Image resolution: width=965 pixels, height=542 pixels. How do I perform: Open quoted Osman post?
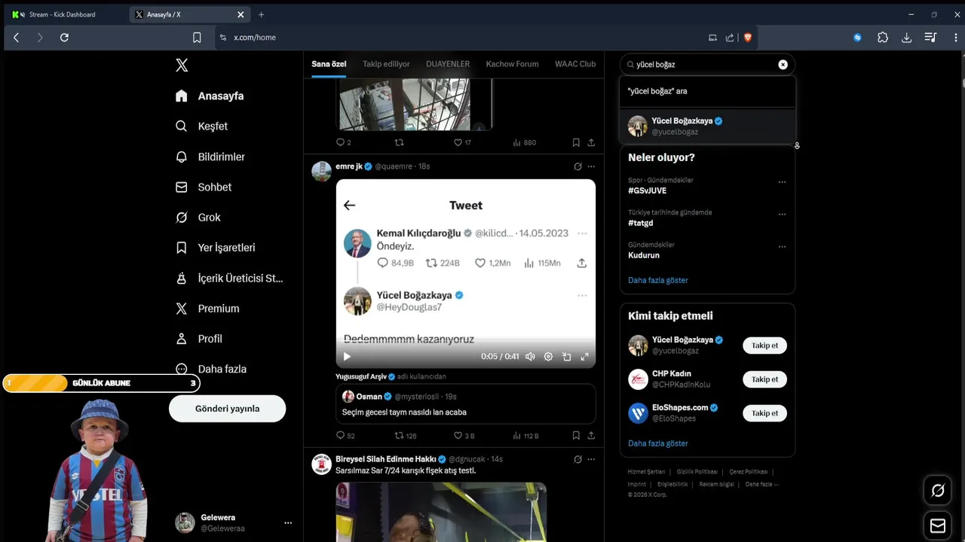coord(465,403)
